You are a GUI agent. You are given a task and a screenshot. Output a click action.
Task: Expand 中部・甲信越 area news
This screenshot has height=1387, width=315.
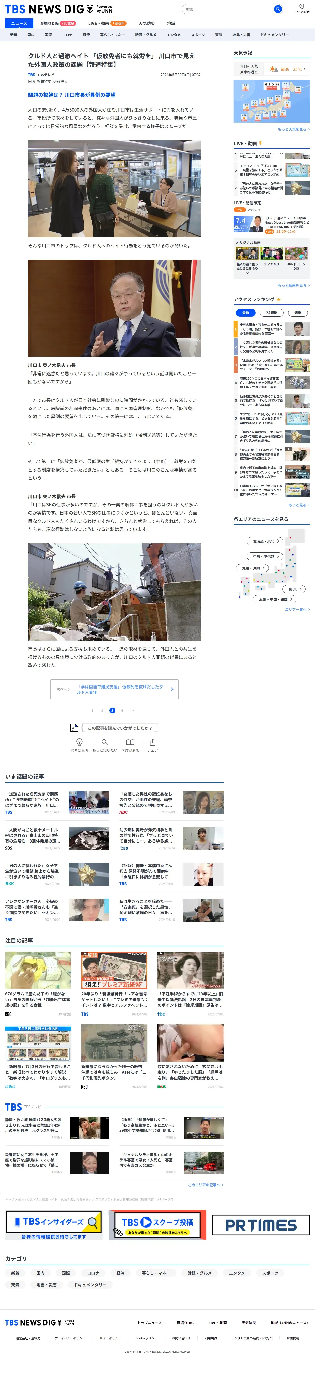tap(265, 556)
